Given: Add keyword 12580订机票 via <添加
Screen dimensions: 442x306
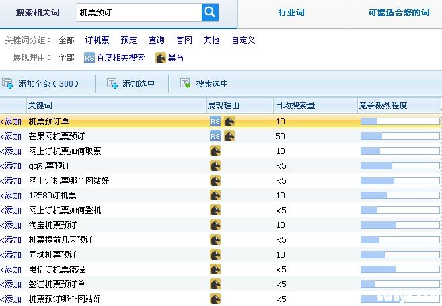Looking at the screenshot, I should coord(11,196).
